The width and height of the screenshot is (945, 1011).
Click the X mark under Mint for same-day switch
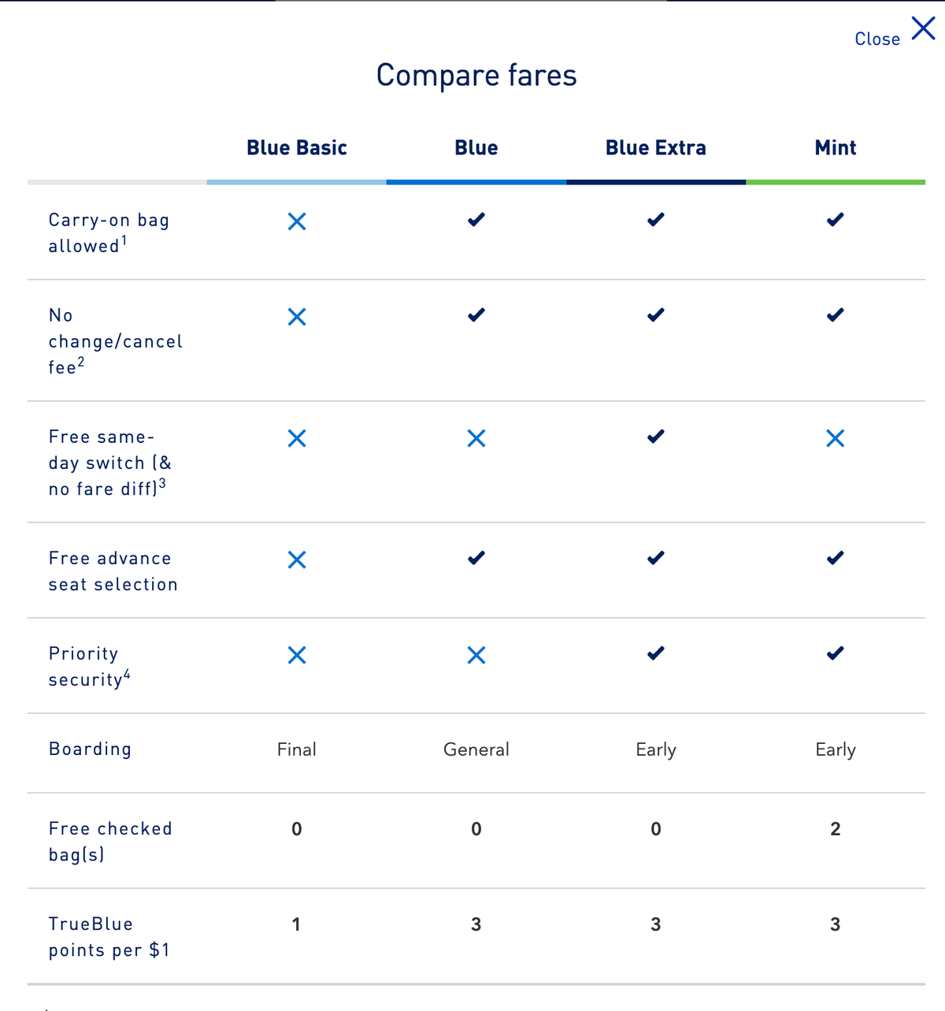836,438
